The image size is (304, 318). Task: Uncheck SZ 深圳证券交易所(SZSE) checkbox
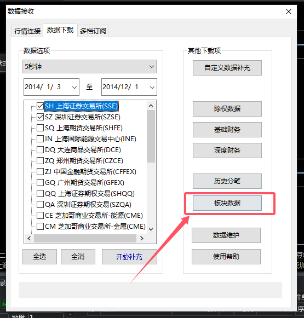pos(40,117)
